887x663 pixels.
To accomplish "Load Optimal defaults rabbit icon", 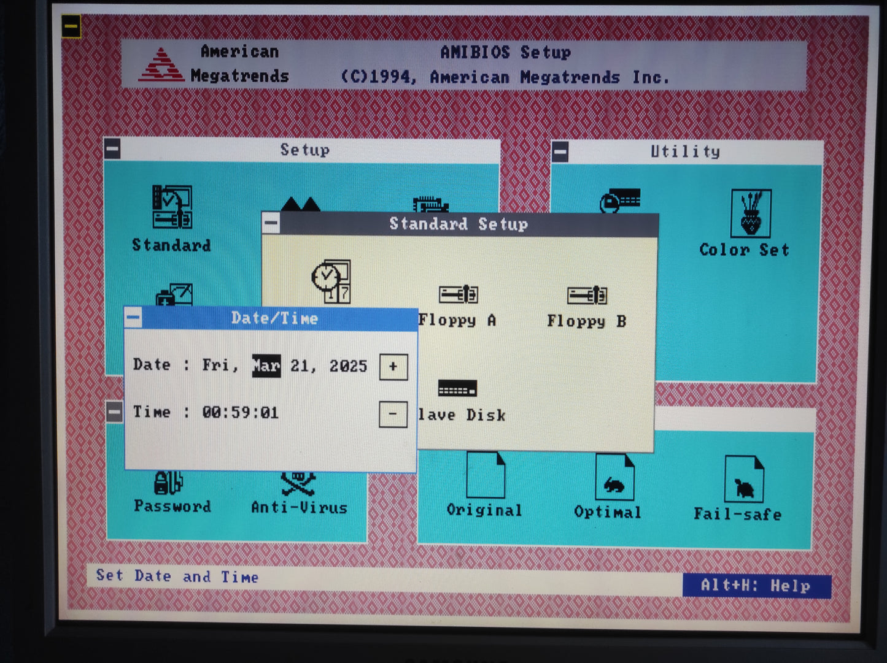I will point(614,478).
